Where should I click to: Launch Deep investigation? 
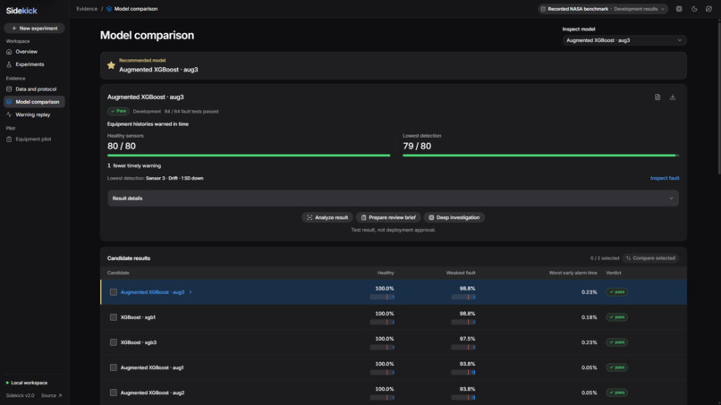[x=454, y=217]
